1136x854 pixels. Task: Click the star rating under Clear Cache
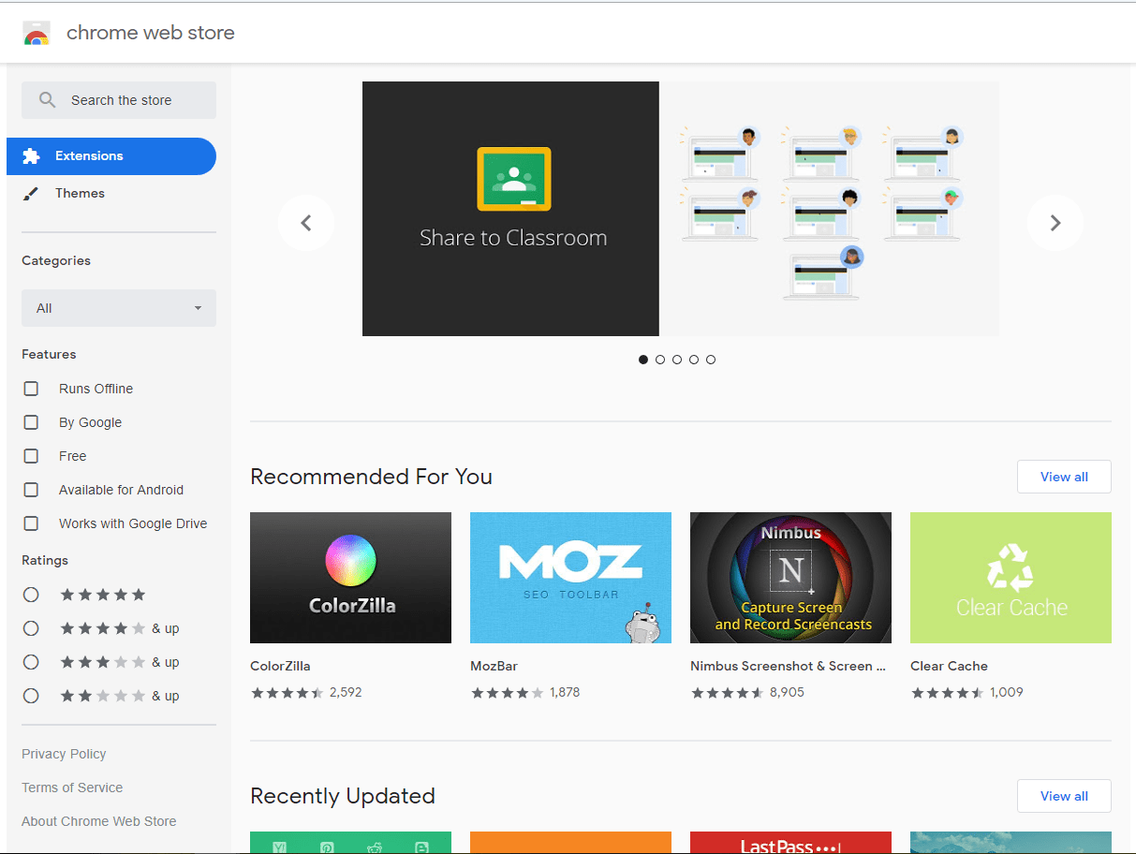point(948,693)
